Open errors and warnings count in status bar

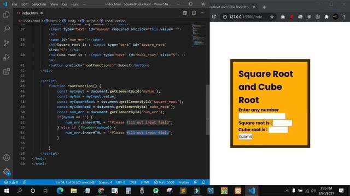click(11, 182)
